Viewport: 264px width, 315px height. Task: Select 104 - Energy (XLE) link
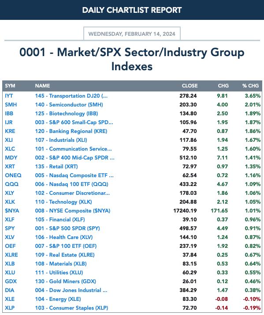click(x=58, y=299)
